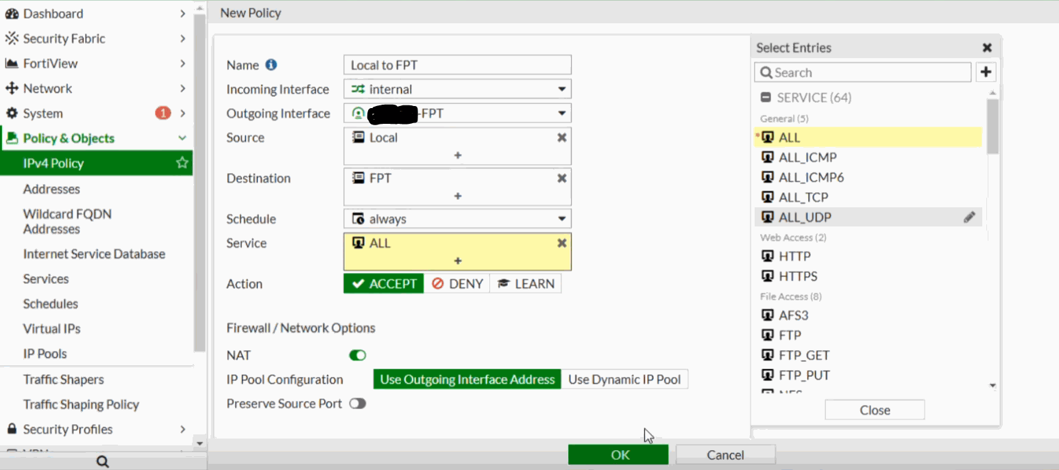The image size is (1059, 470).
Task: Open Internet Service Database menu item
Action: pos(96,254)
